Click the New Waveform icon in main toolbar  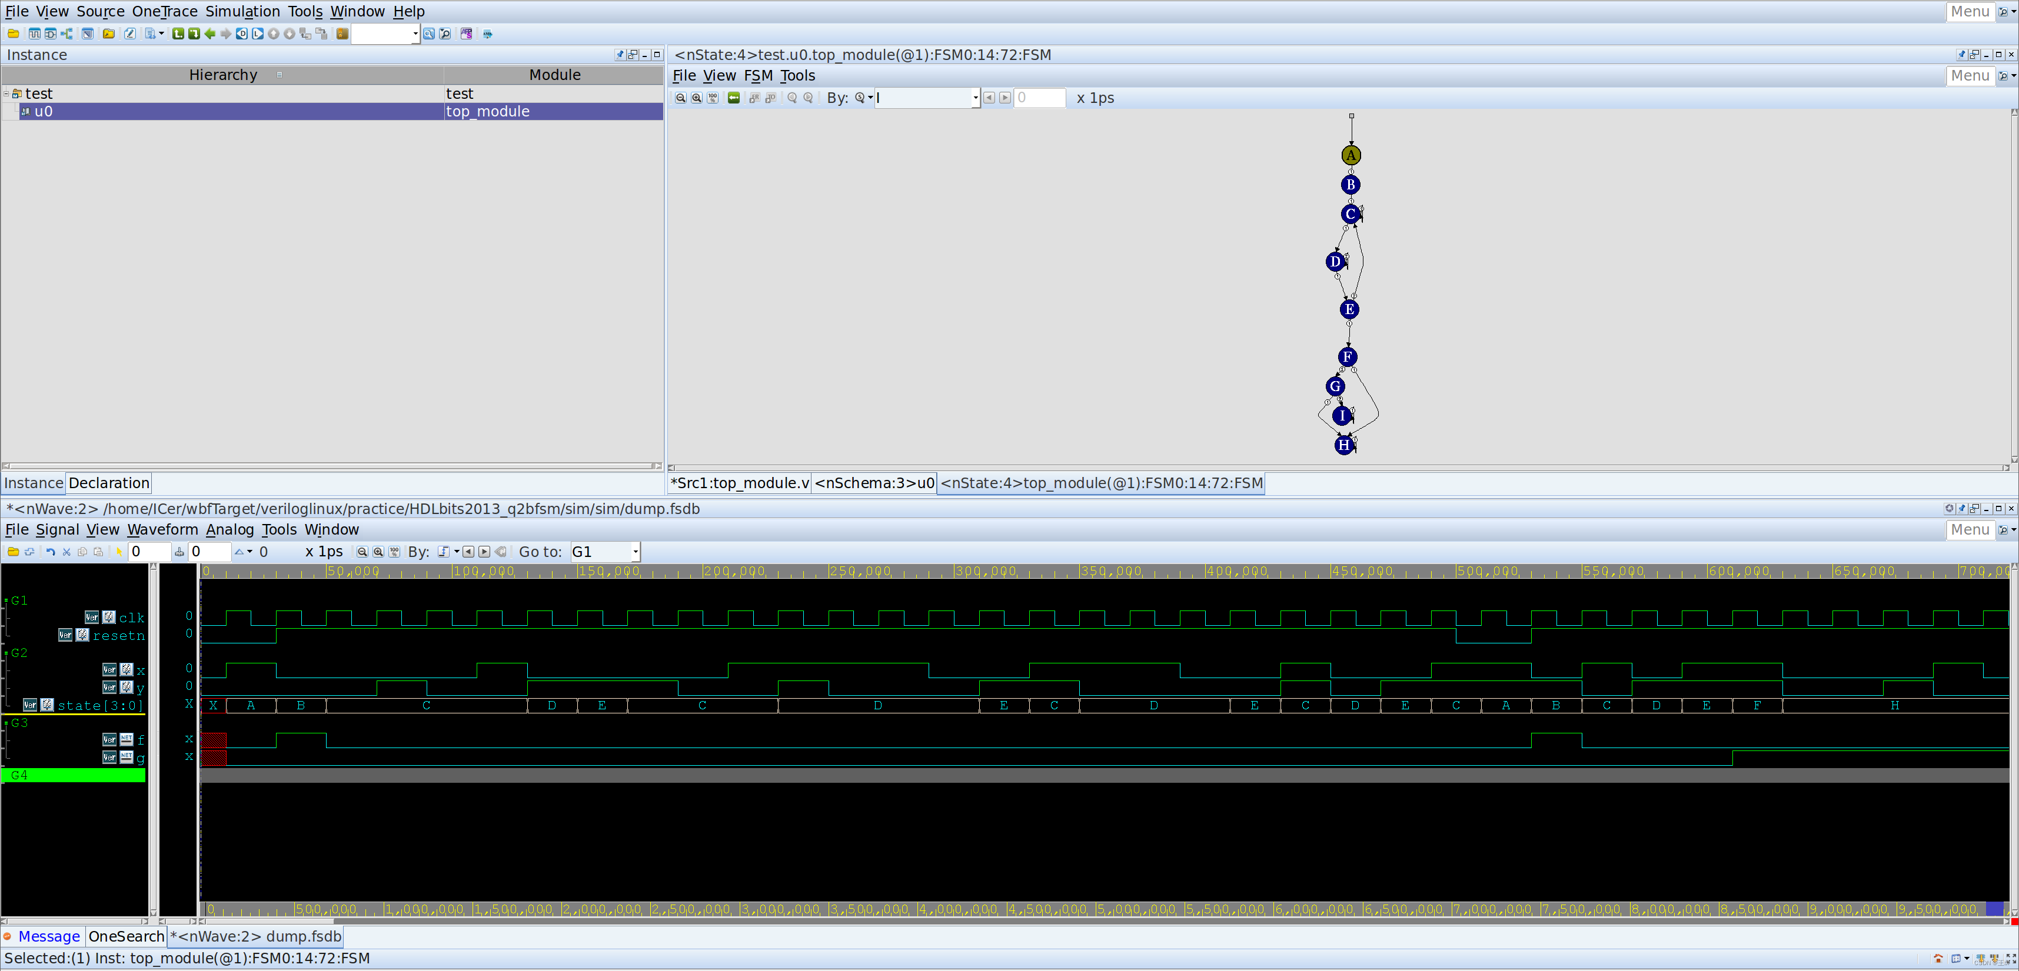(x=35, y=34)
